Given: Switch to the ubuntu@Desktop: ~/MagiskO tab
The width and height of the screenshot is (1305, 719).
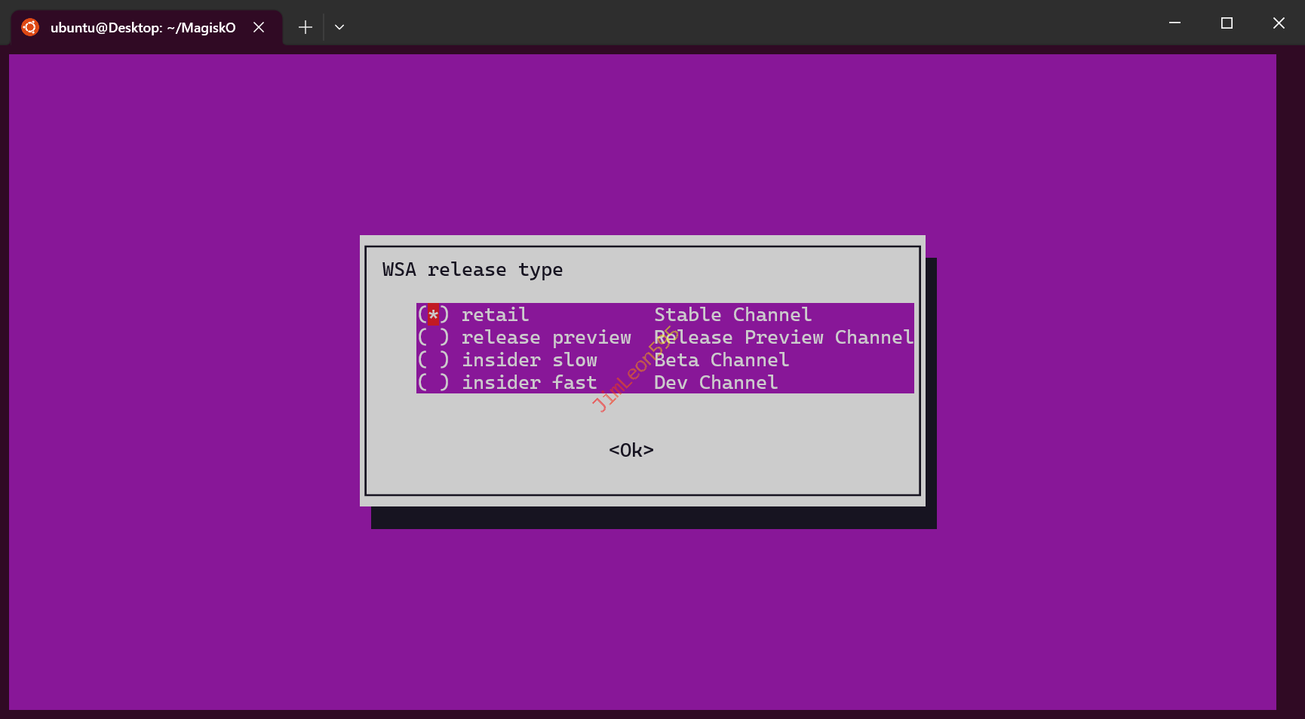Looking at the screenshot, I should pyautogui.click(x=143, y=28).
